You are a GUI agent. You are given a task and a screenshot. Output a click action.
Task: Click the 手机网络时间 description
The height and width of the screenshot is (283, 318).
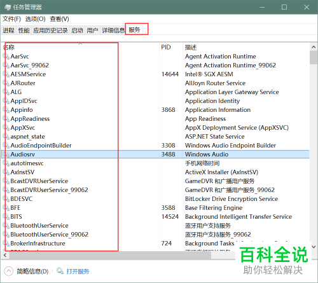pos(202,163)
